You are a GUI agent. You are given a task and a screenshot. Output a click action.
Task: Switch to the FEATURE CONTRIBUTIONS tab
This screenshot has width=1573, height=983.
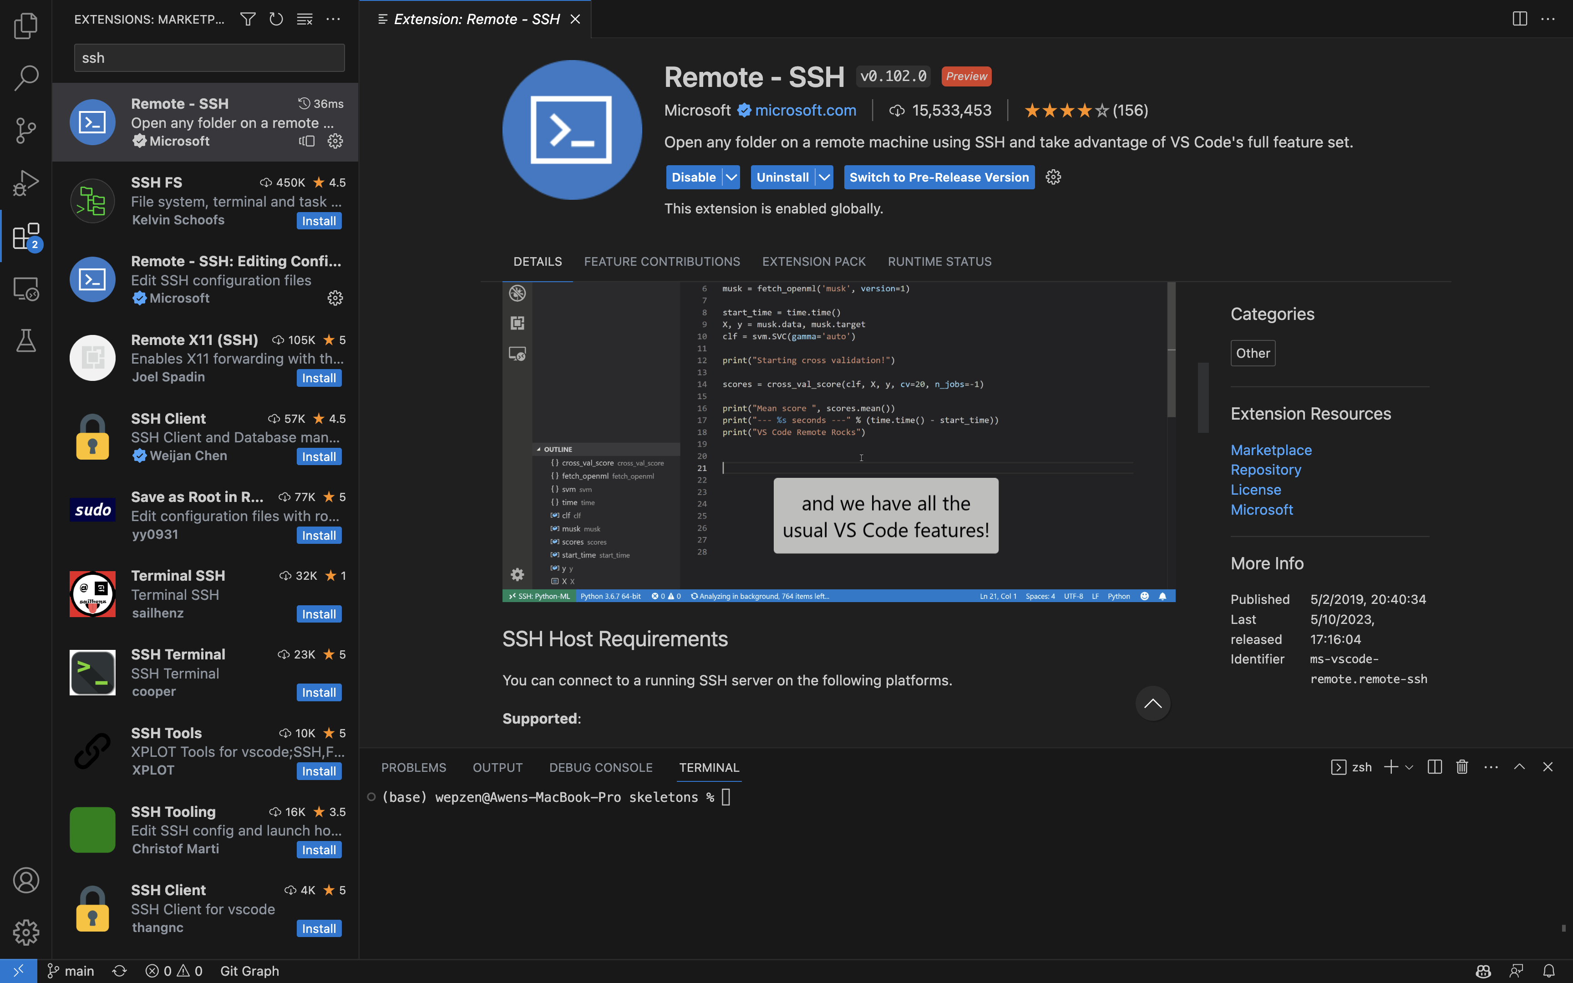click(662, 261)
